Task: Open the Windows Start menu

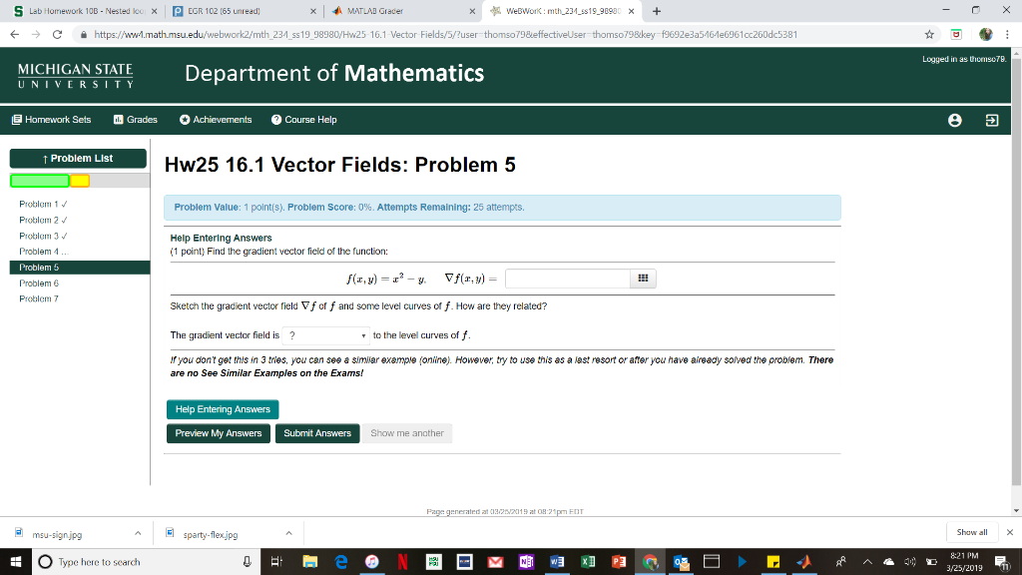Action: [x=16, y=561]
